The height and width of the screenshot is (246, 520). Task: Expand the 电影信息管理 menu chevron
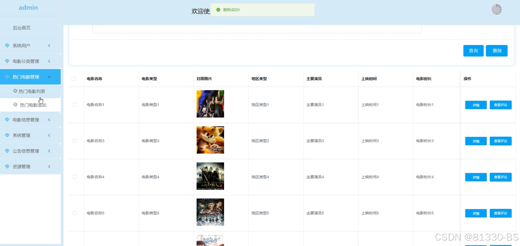click(49, 120)
